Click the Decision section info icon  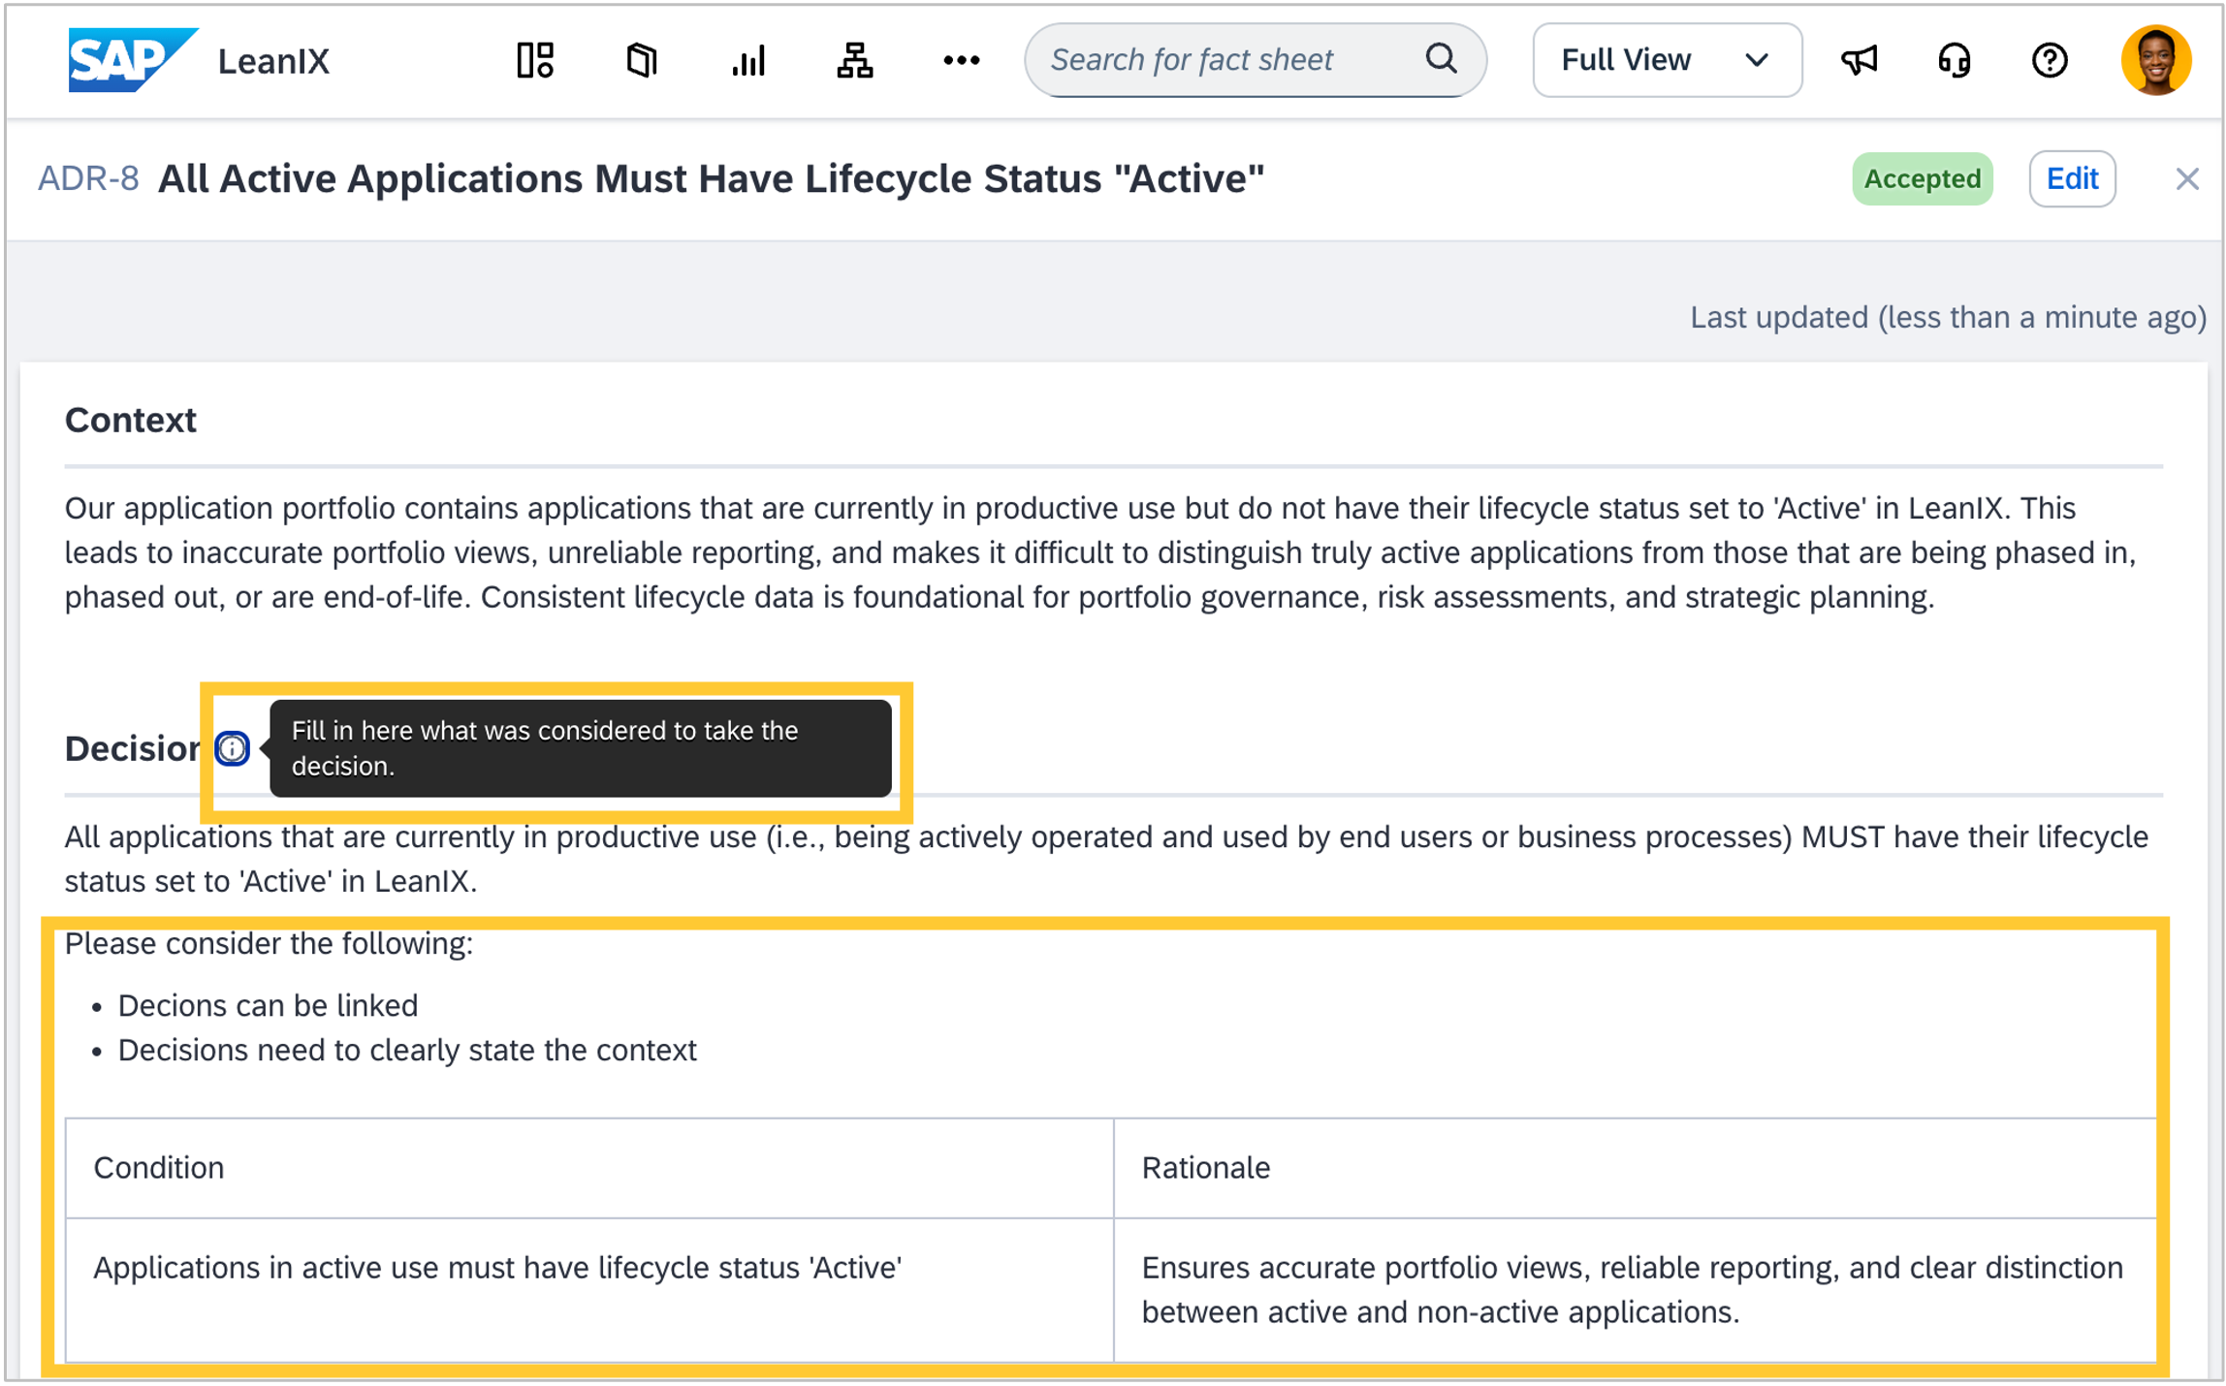click(x=232, y=748)
